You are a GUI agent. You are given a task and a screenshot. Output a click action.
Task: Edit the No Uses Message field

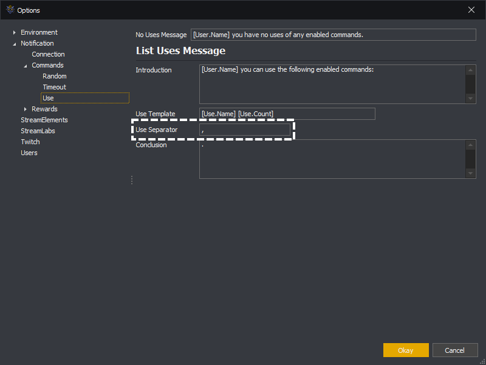coord(333,35)
